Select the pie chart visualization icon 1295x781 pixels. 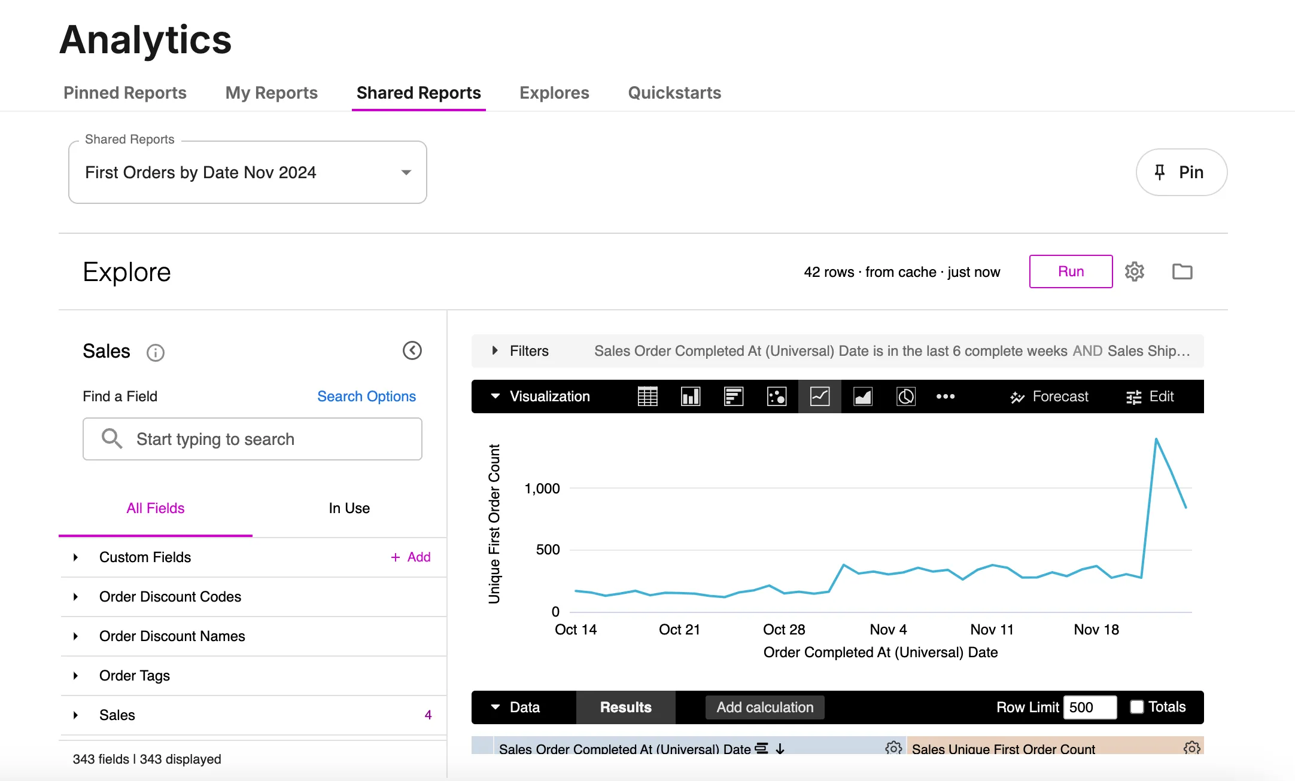[x=906, y=396]
